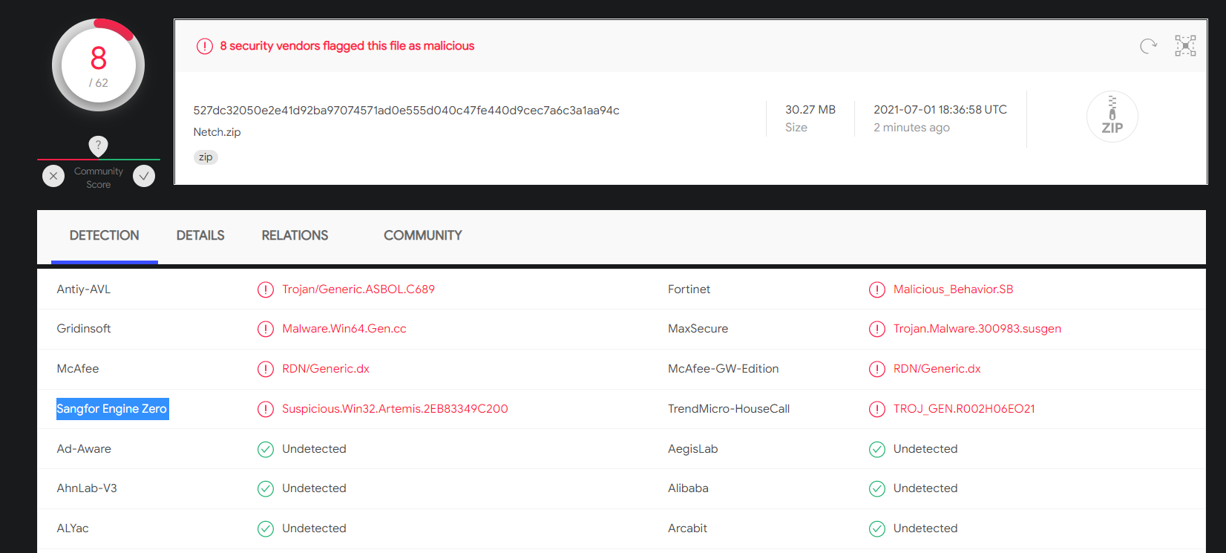Click the 8/62 community score ring
Viewport: 1226px width, 553px height.
(98, 65)
